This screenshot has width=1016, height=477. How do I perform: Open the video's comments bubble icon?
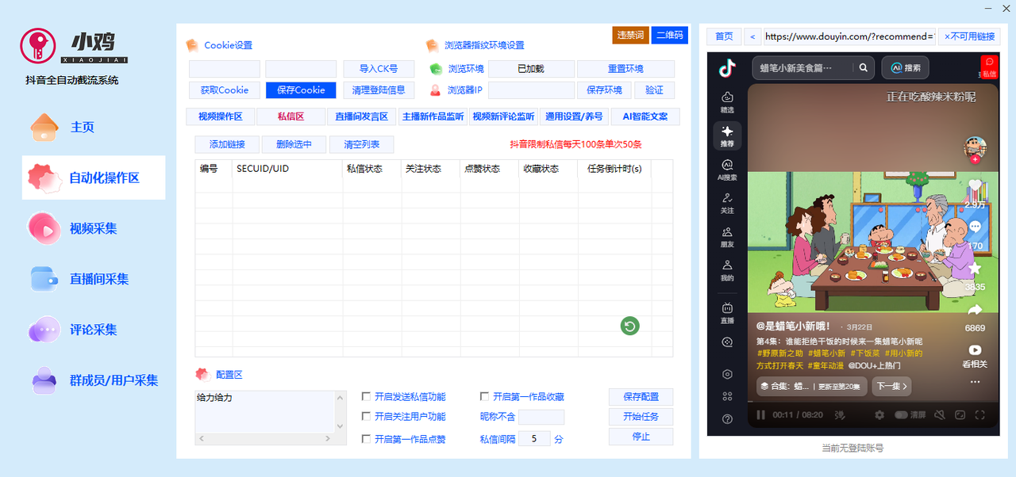[x=975, y=227]
